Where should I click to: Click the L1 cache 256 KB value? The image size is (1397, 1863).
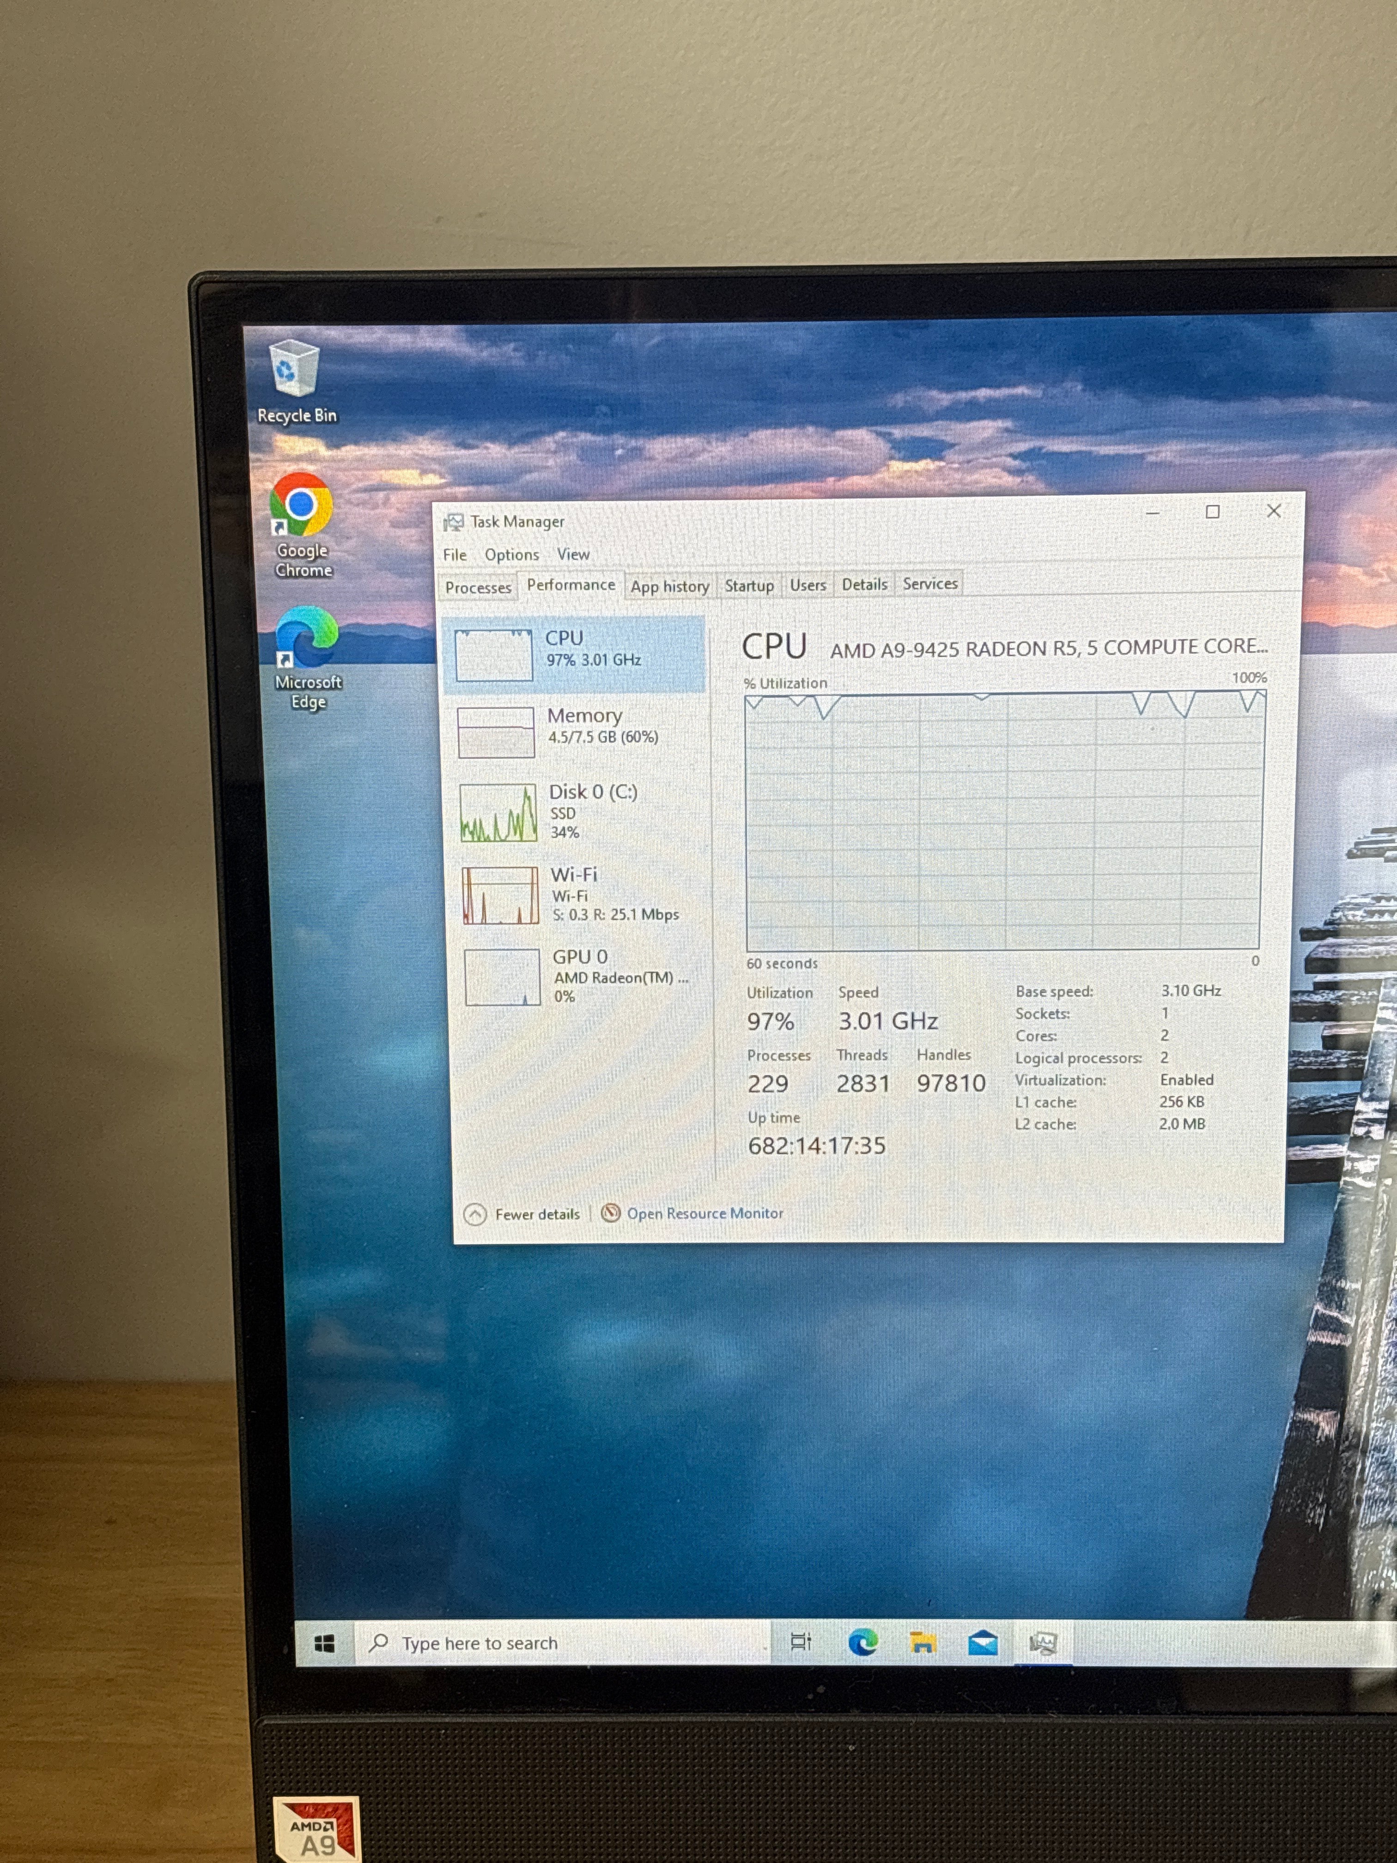coord(1181,1102)
